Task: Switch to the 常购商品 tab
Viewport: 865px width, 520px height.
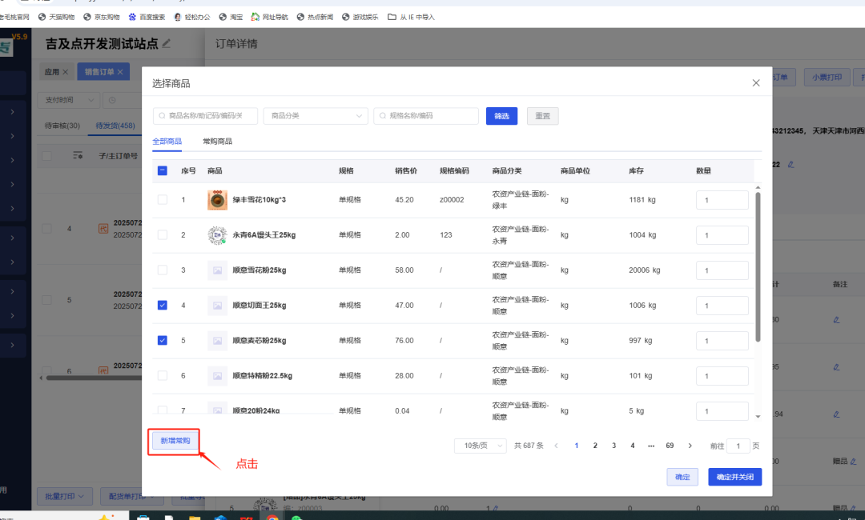Action: (217, 142)
